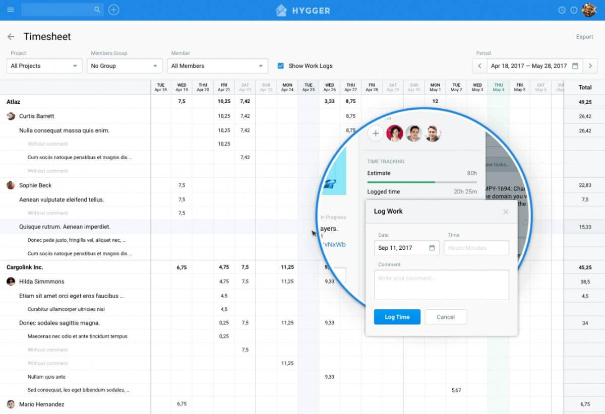Go to the next period
605x414 pixels.
coord(590,66)
